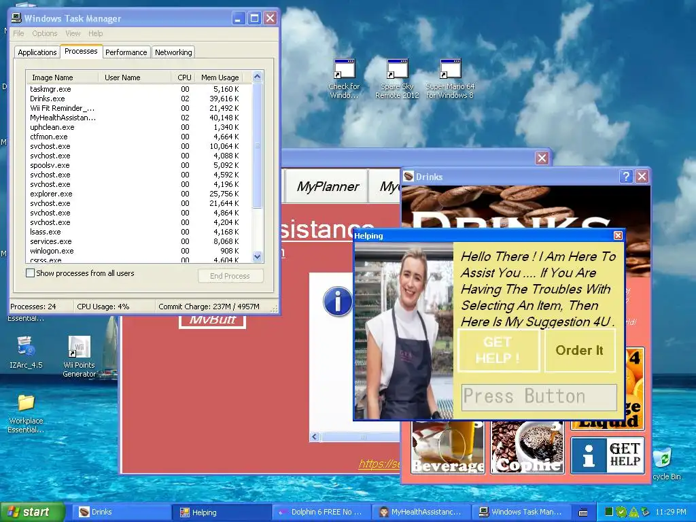Screen dimensions: 696x522
Task: Sort by Mem Usage column header
Action: 220,77
